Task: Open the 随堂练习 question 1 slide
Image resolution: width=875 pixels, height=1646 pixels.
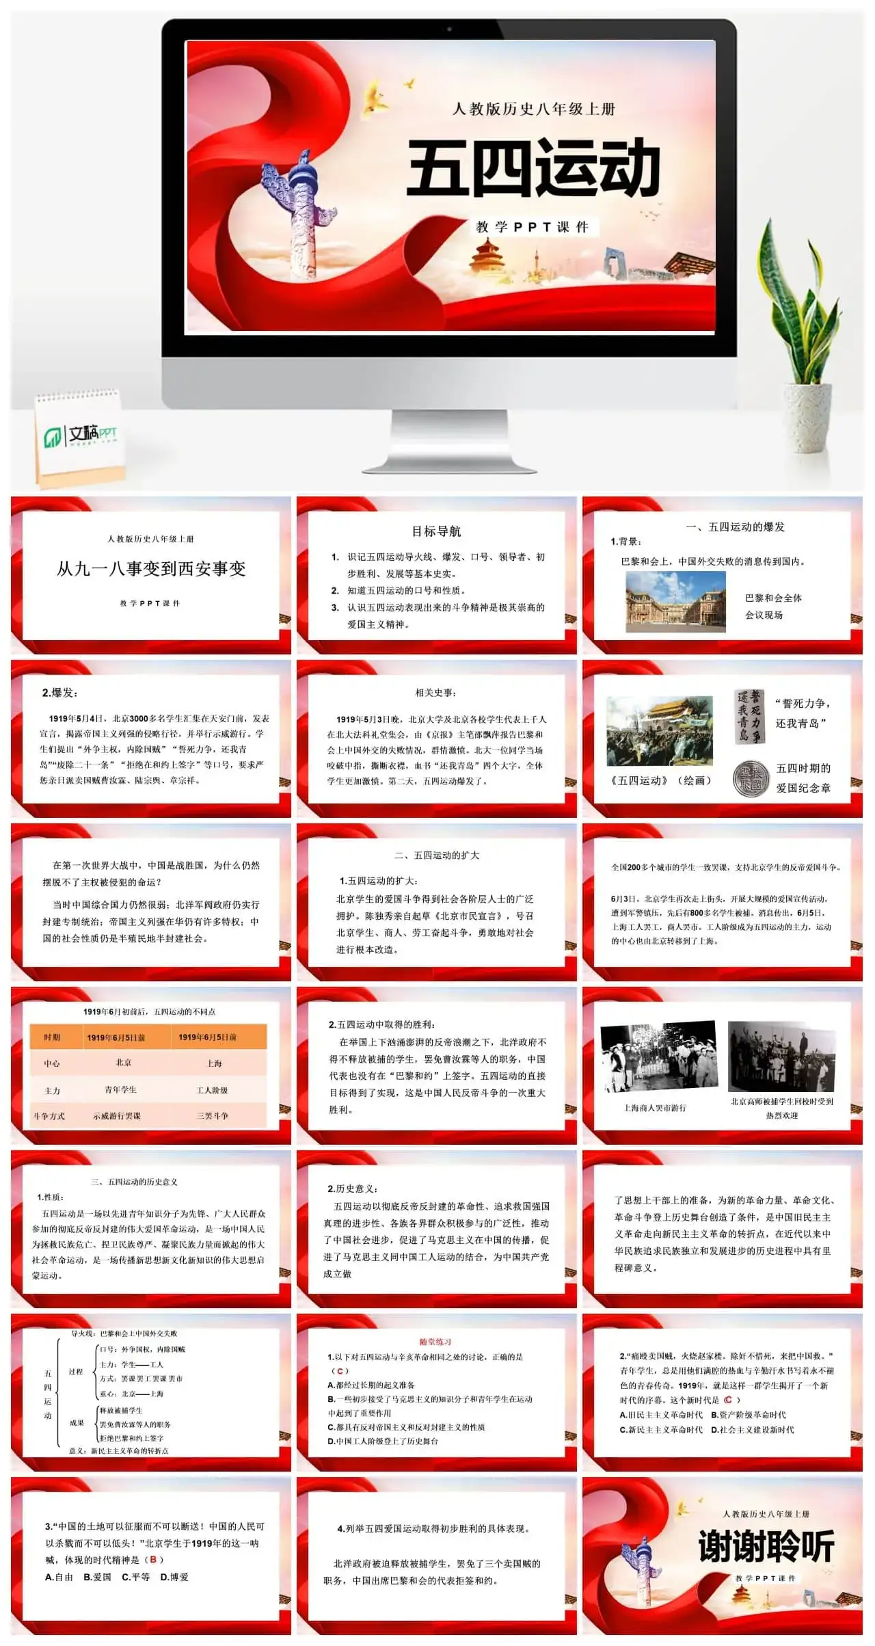Action: click(437, 1392)
